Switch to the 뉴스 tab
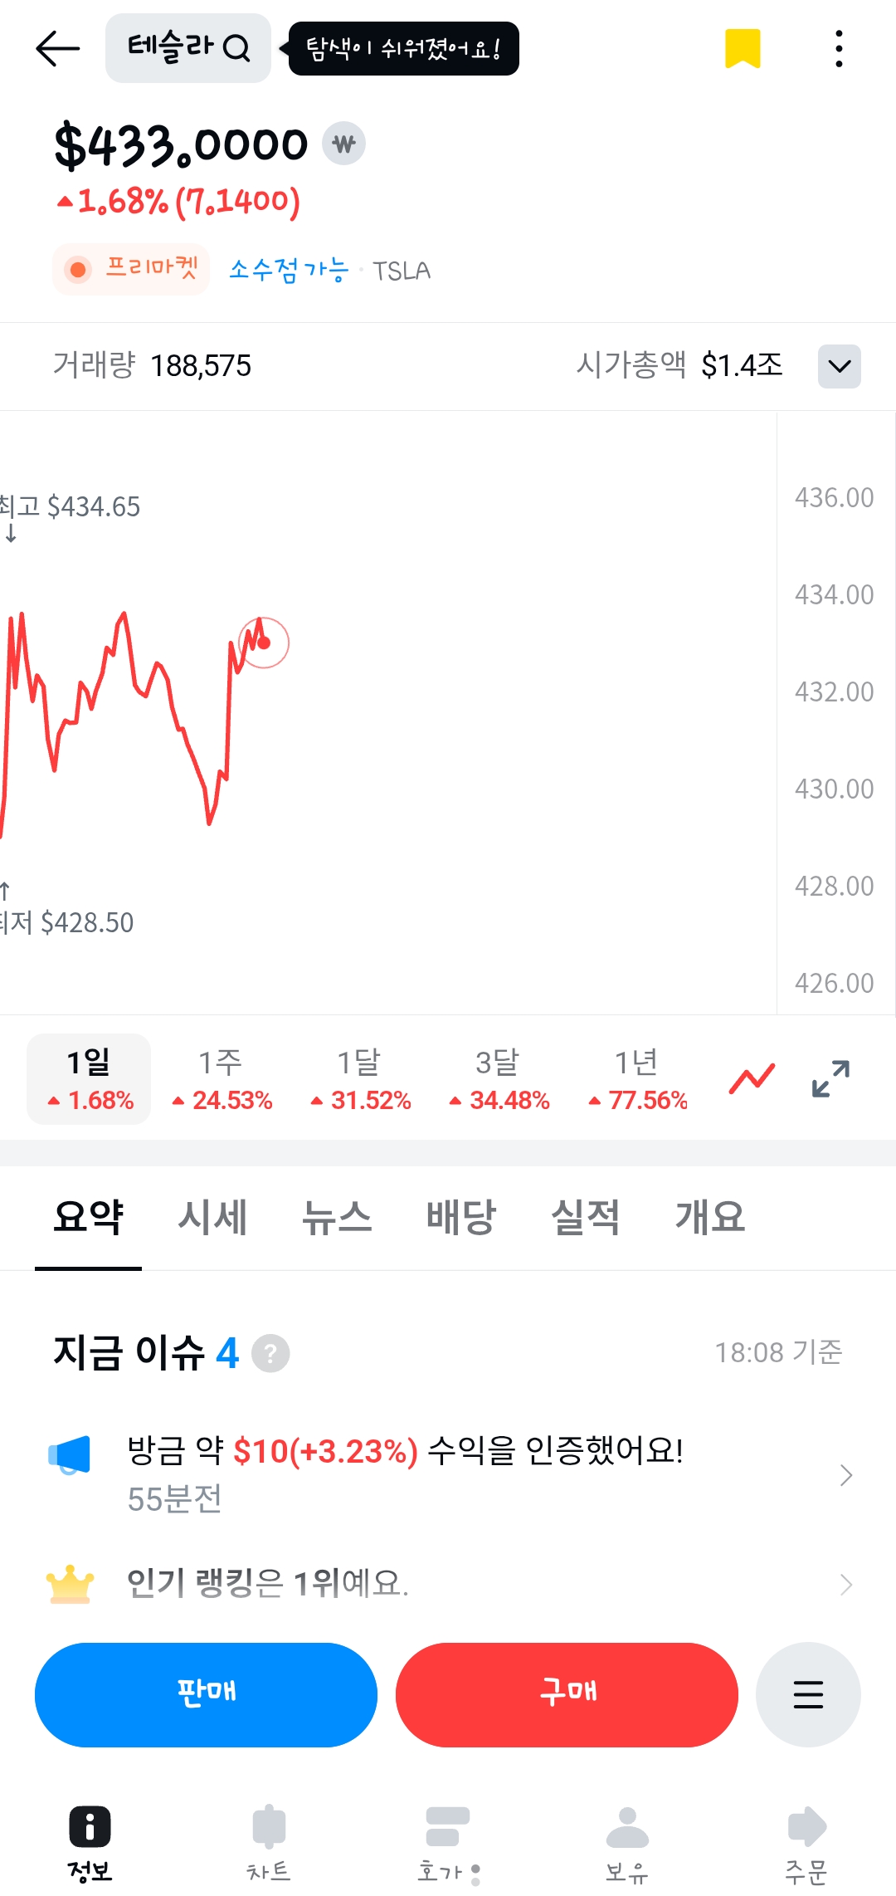Viewport: 896px width, 1896px height. pos(337,1218)
